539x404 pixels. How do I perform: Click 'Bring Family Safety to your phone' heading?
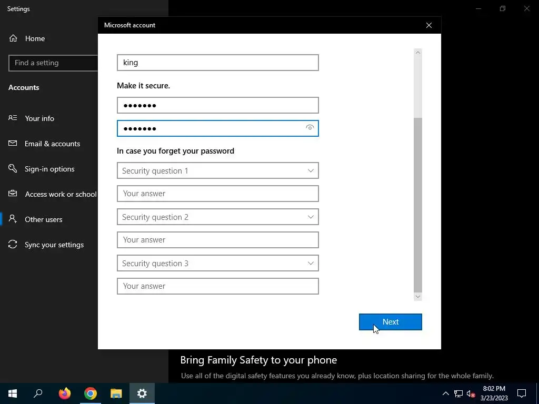(258, 360)
